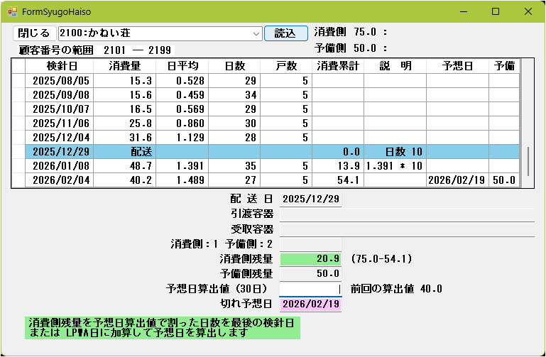Screen dimensions: 546x357
Task: Click the 予想日 cell 2026/02/19 in grid
Action: [x=457, y=180]
